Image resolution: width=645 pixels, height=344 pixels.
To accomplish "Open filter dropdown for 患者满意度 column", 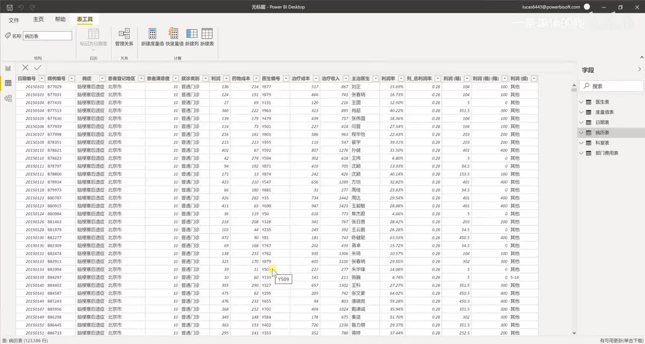I will click(175, 79).
